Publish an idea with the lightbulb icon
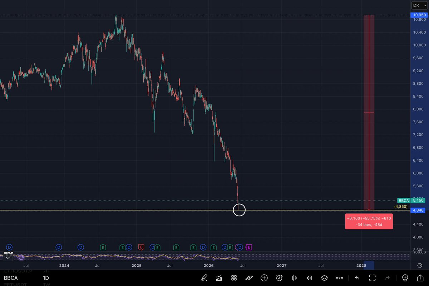 pos(405,278)
